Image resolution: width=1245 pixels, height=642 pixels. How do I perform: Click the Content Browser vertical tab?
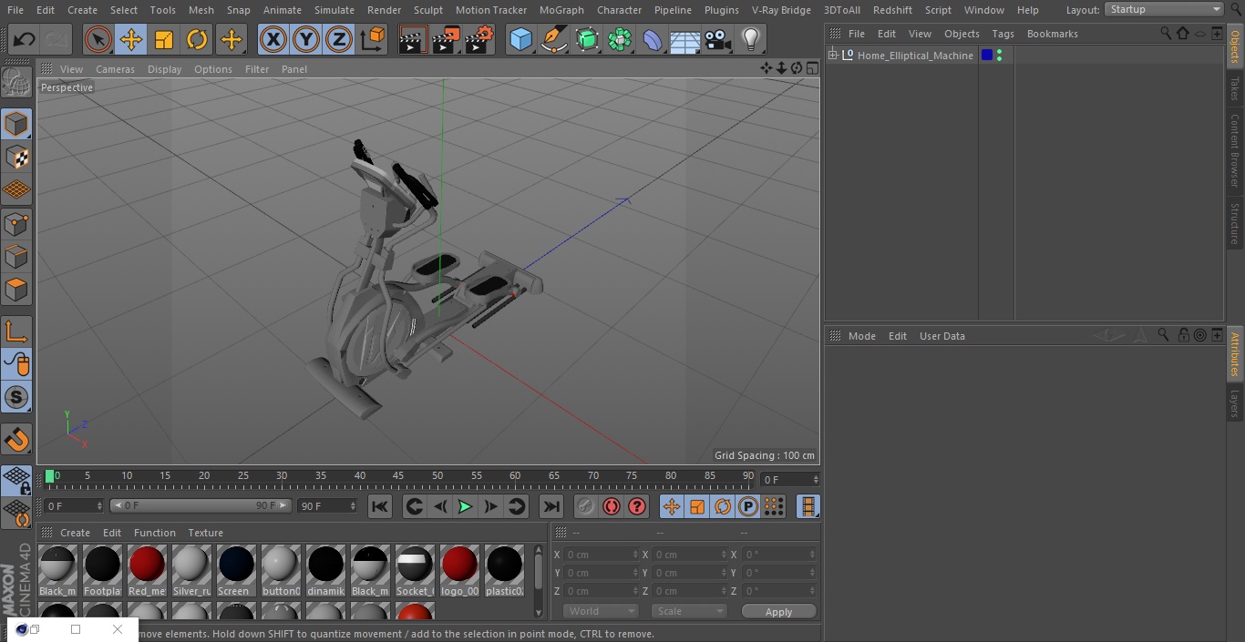1235,150
